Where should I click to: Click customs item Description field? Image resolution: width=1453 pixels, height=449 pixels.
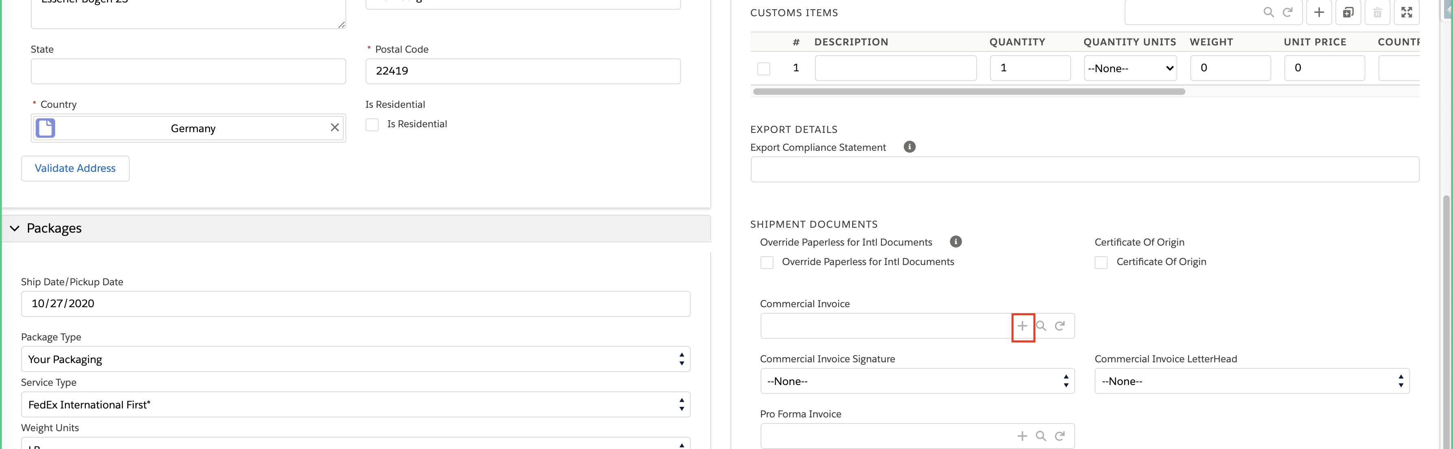click(x=896, y=68)
